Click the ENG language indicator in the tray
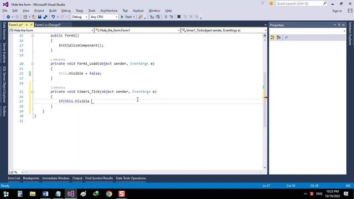This screenshot has width=354, height=199. pos(319,194)
